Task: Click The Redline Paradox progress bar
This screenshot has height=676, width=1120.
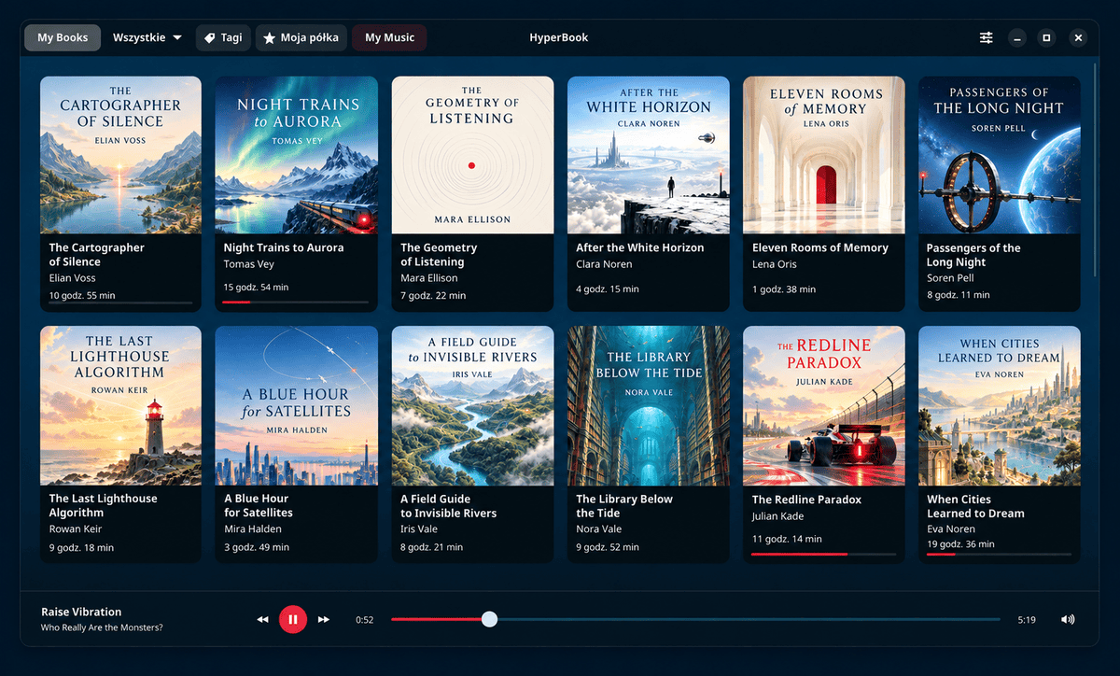Action: click(824, 554)
